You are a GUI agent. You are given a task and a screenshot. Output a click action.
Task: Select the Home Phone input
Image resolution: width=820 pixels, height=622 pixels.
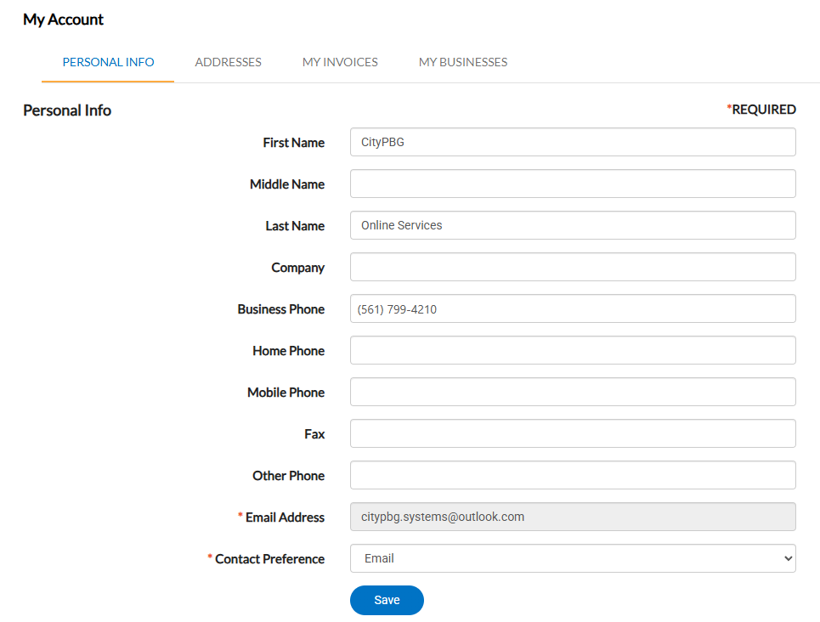(573, 350)
